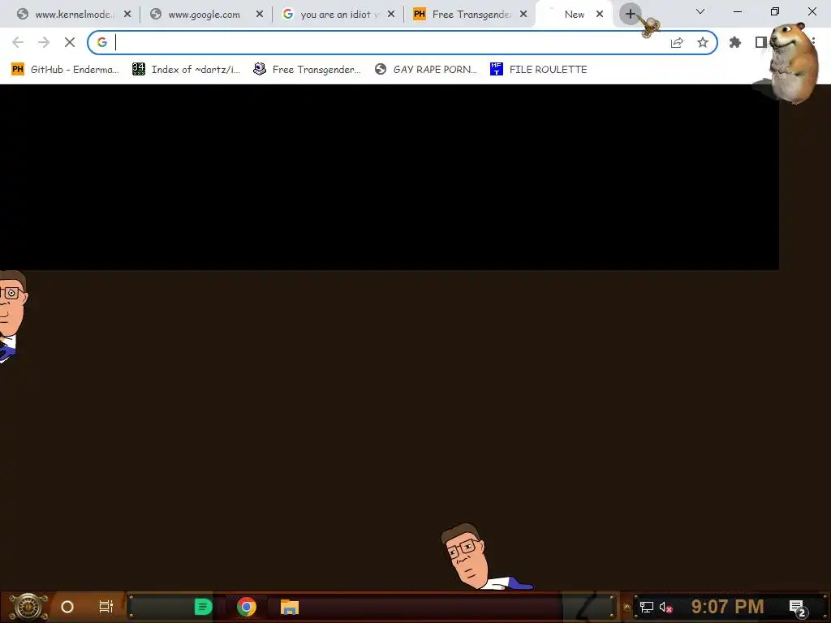The height and width of the screenshot is (623, 831).
Task: Open green notes app on taskbar
Action: coord(203,607)
